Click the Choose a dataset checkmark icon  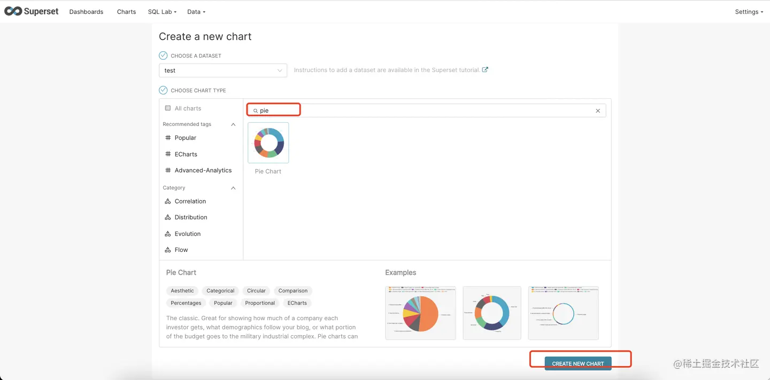pyautogui.click(x=163, y=56)
